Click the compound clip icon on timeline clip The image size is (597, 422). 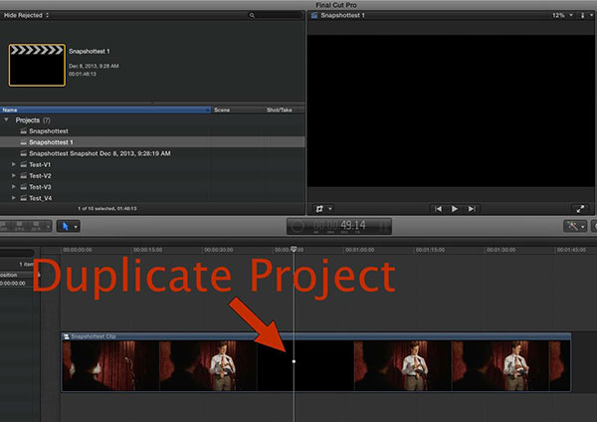click(x=67, y=336)
